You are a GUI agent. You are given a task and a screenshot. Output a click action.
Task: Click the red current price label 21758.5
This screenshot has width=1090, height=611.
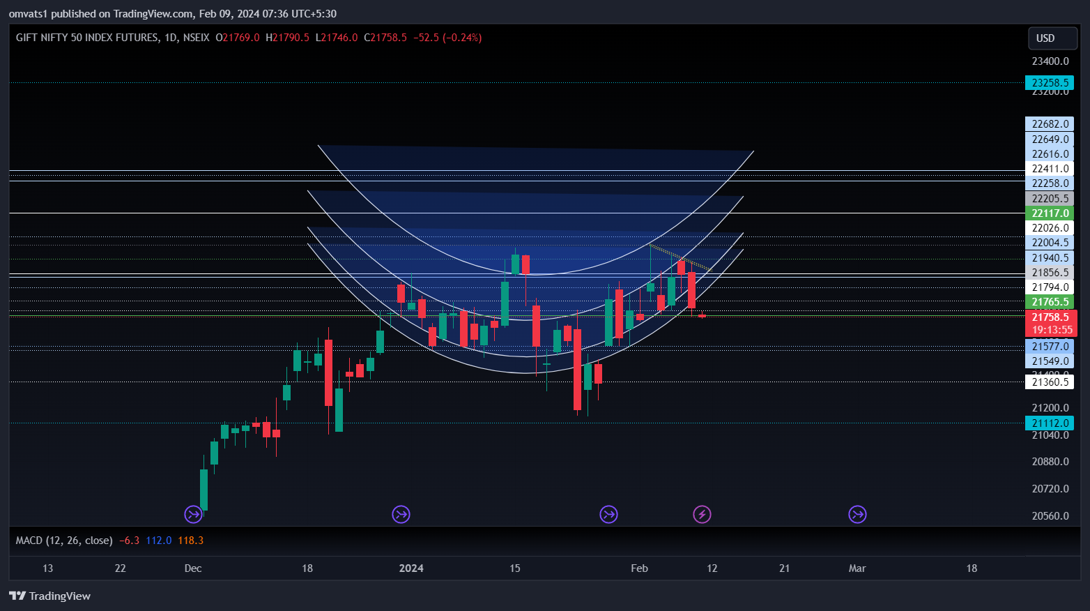point(1051,317)
